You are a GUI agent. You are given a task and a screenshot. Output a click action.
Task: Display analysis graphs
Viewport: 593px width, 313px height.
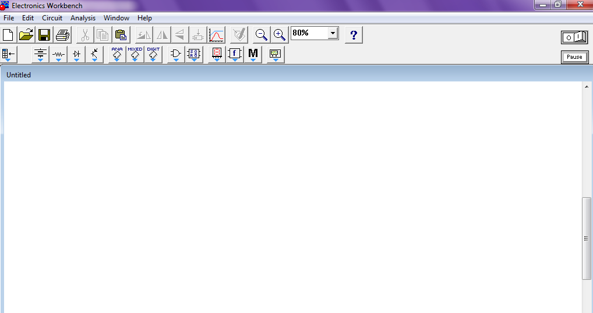click(216, 35)
